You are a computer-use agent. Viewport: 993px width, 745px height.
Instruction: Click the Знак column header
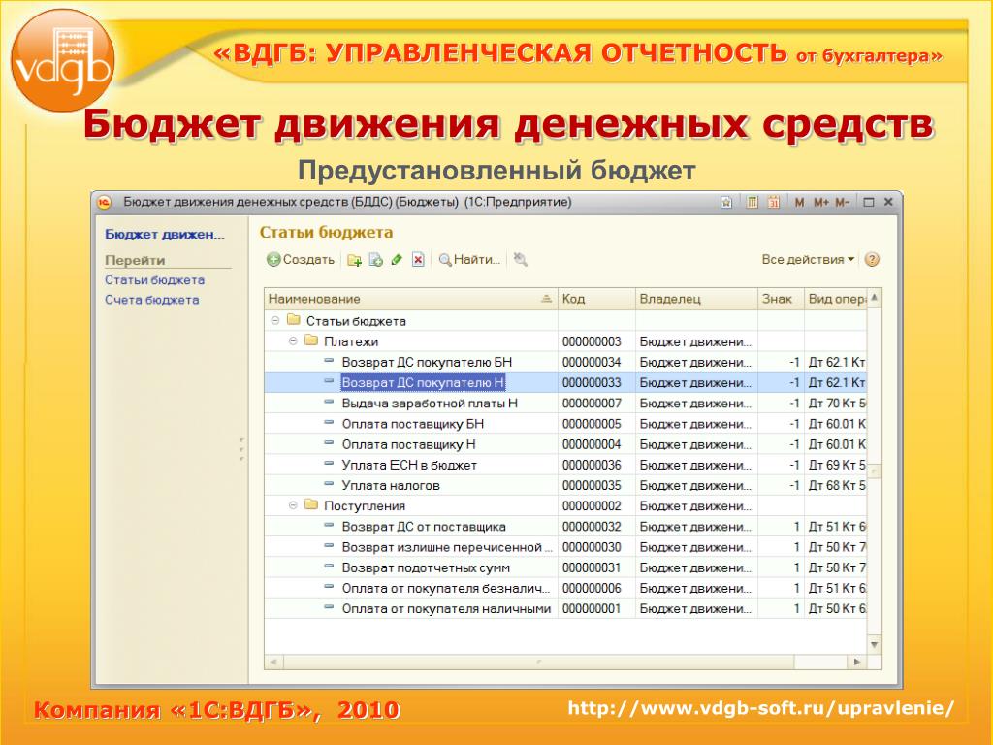781,299
